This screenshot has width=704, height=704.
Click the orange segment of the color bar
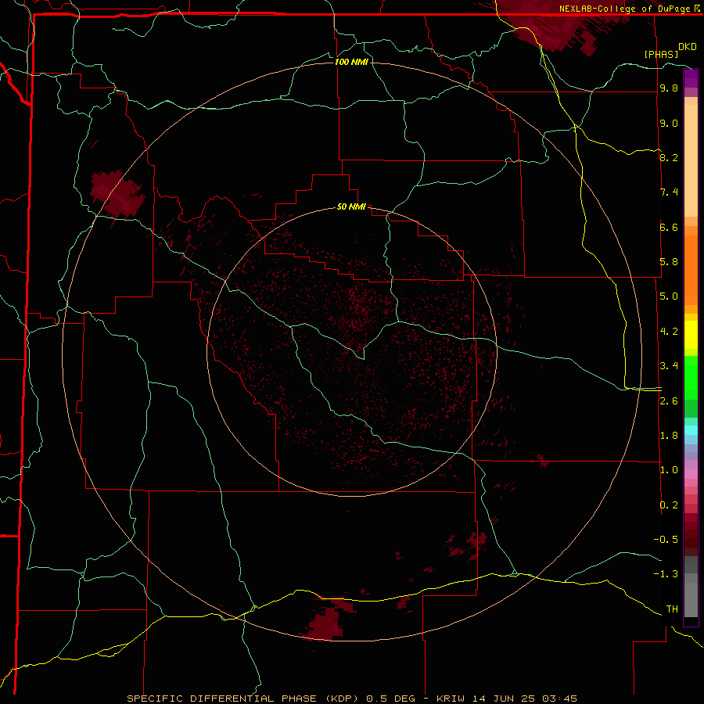point(691,269)
